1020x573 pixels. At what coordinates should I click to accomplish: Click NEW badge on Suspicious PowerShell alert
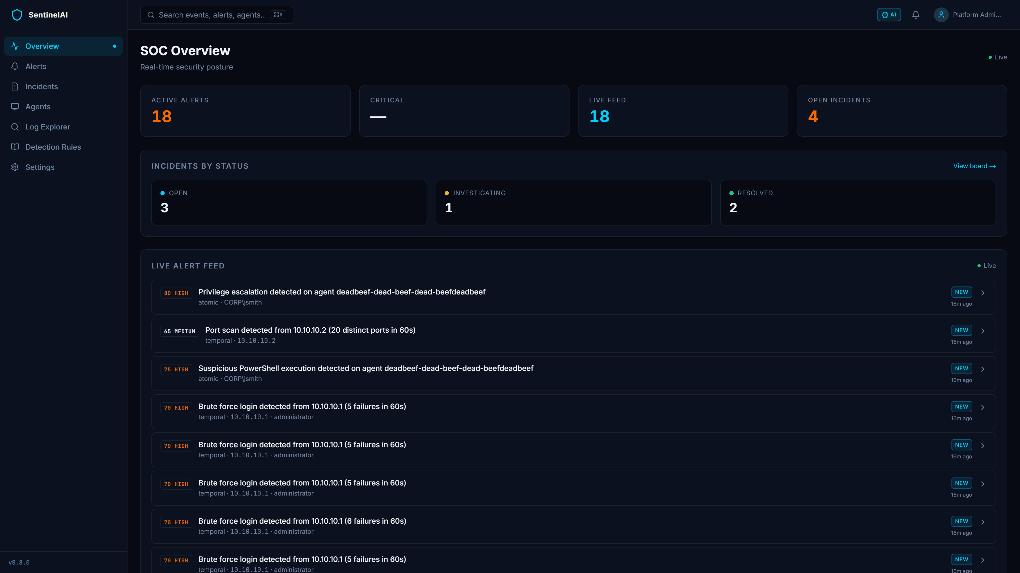click(x=961, y=368)
